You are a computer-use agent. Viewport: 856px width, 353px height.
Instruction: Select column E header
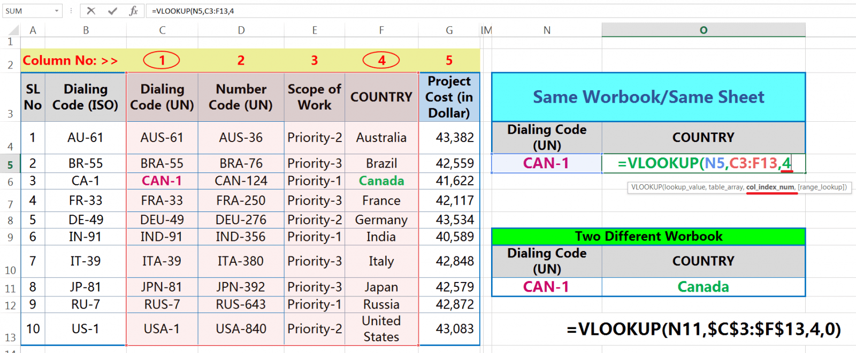point(315,30)
